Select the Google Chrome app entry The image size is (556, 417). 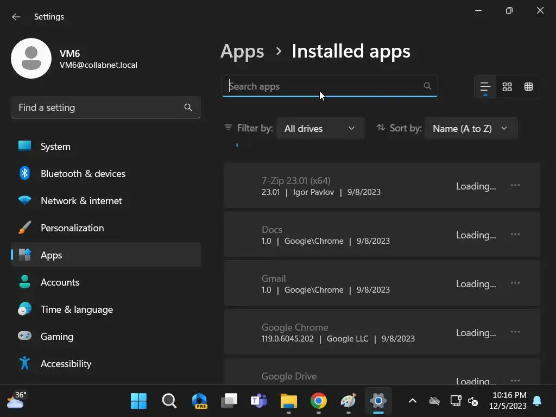coord(382,332)
